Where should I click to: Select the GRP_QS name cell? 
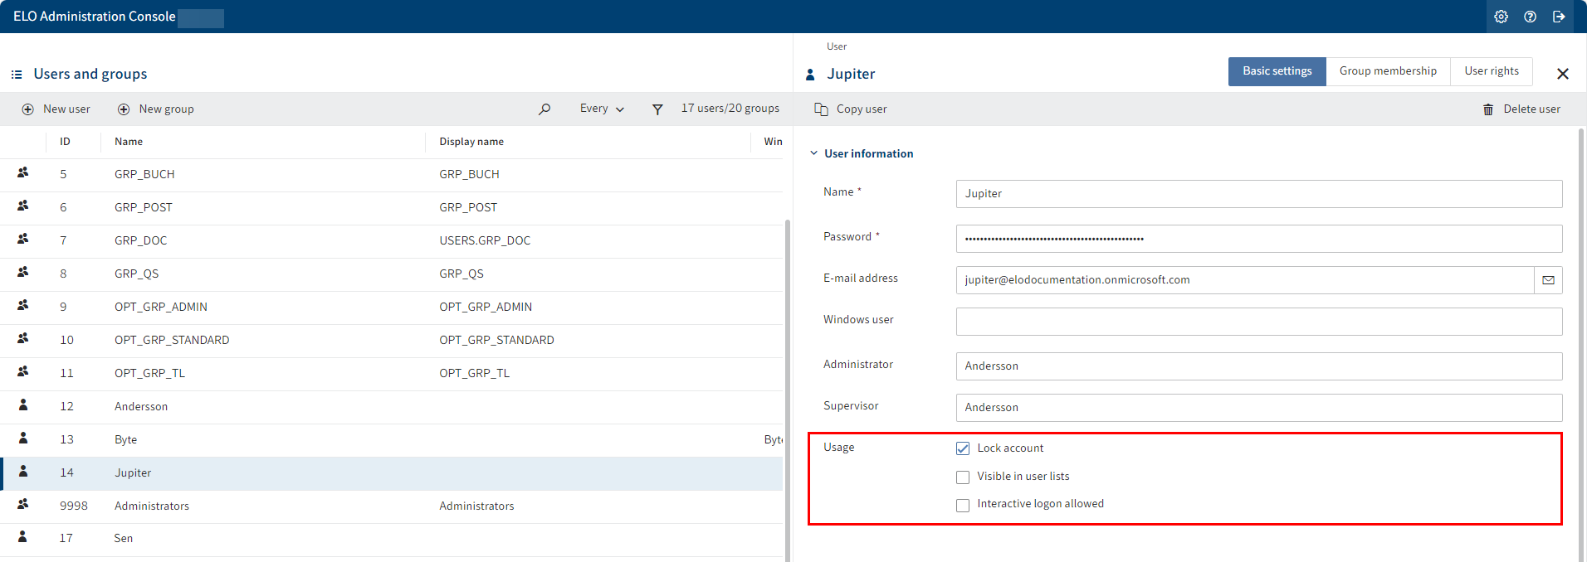click(136, 274)
